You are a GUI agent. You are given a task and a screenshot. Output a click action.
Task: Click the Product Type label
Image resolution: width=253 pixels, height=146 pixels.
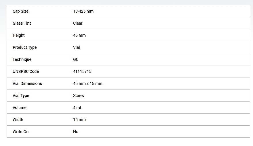[x=25, y=47]
